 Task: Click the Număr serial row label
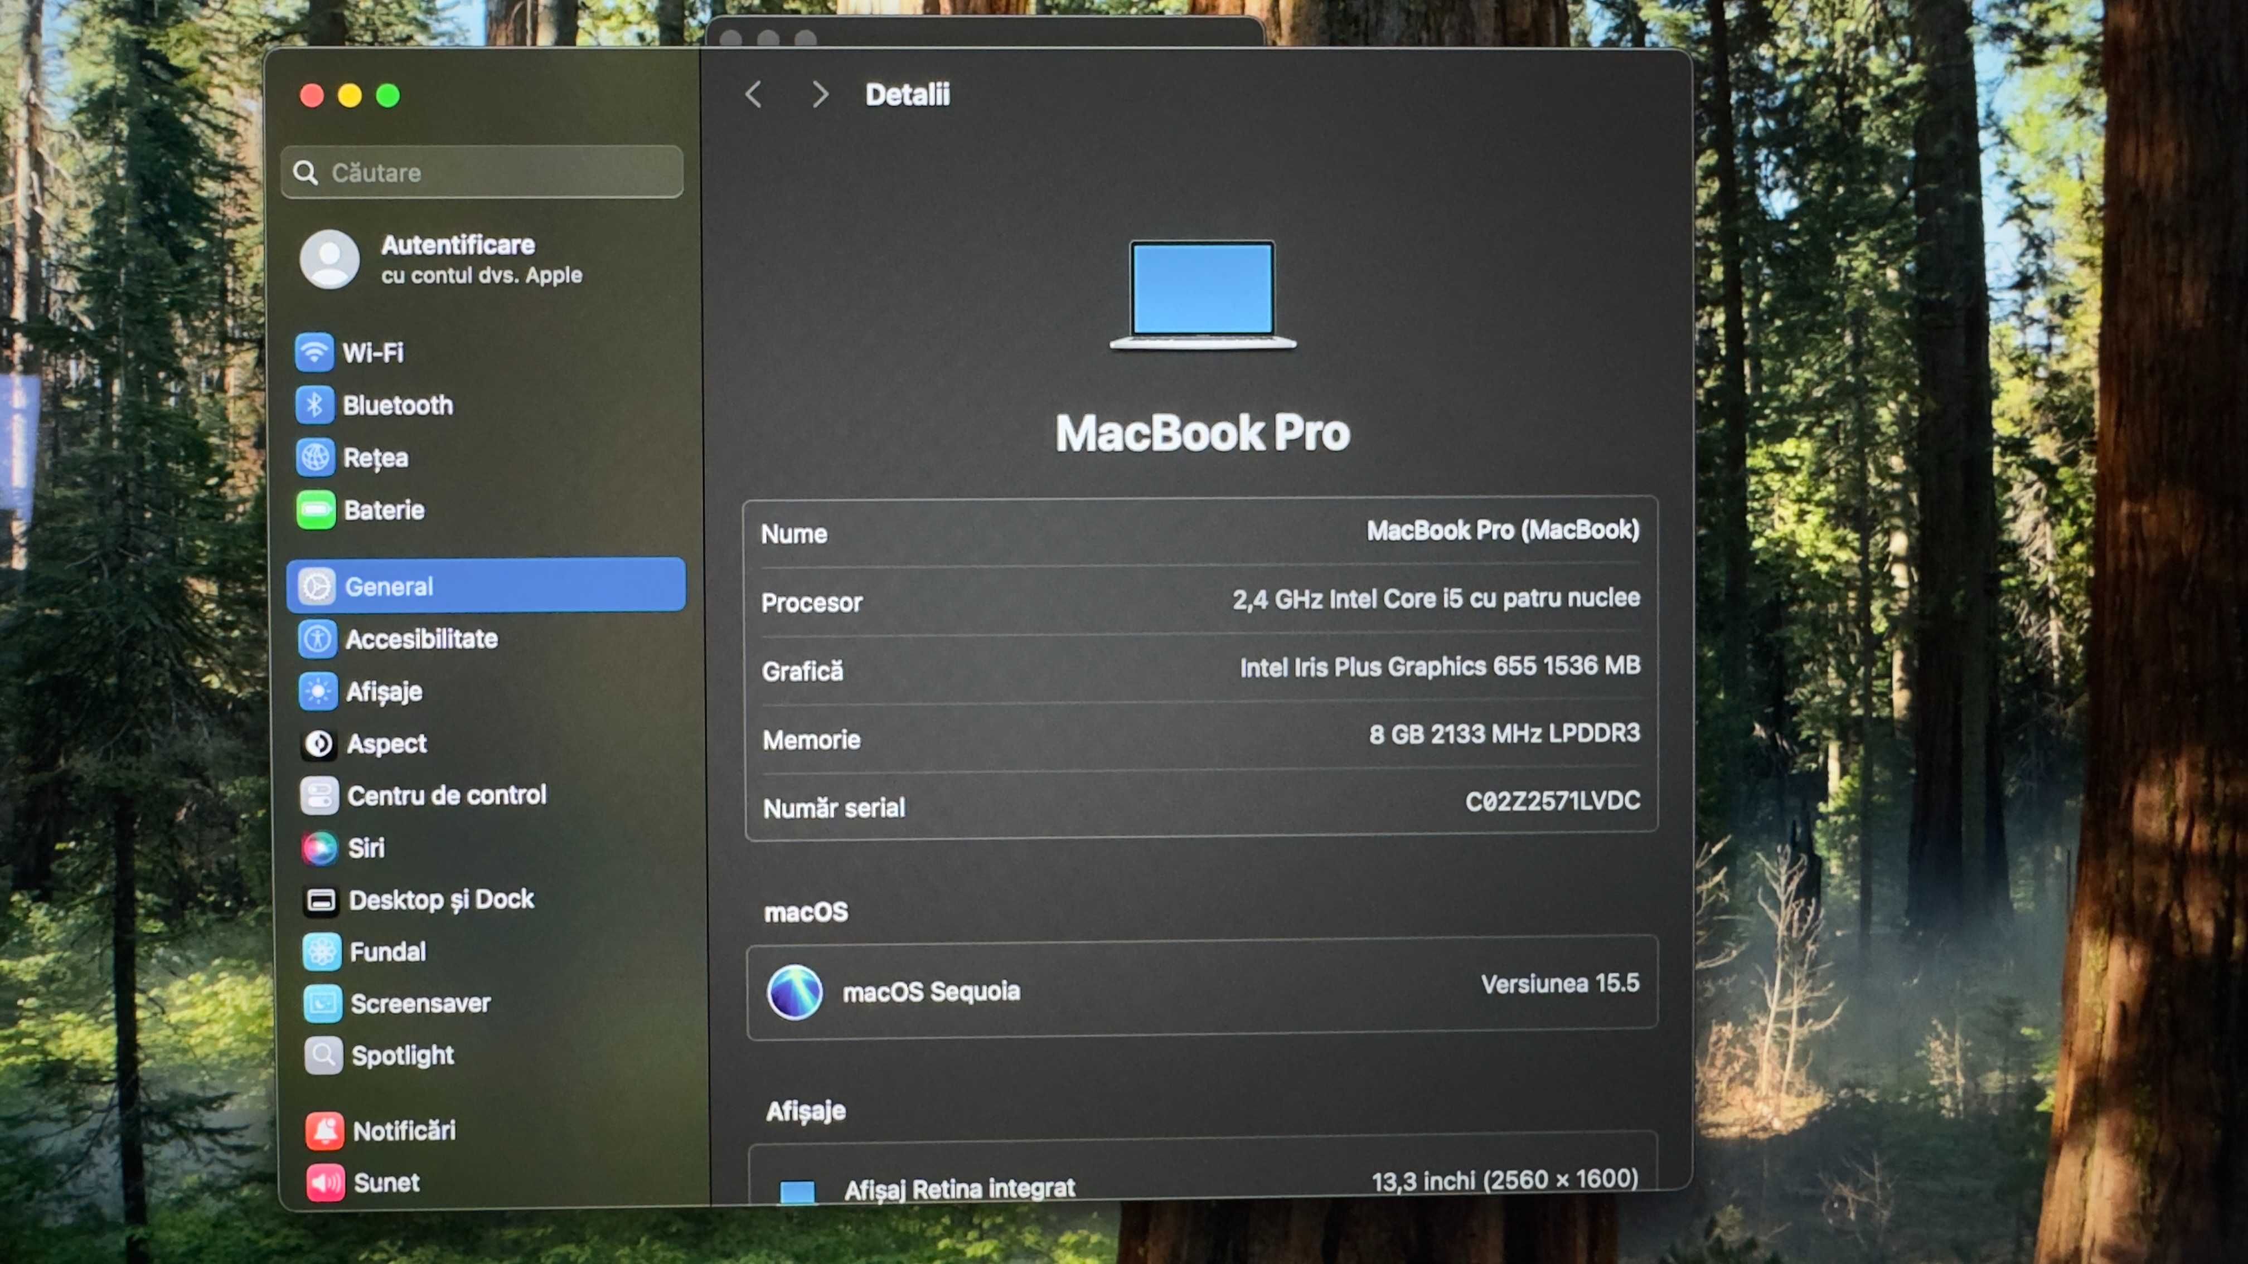click(834, 808)
